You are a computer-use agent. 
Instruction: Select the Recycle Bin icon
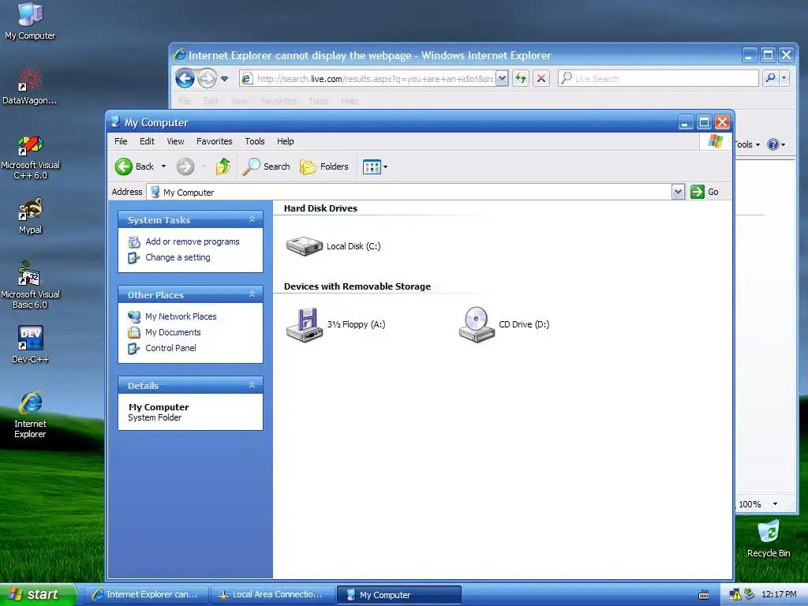pyautogui.click(x=769, y=539)
